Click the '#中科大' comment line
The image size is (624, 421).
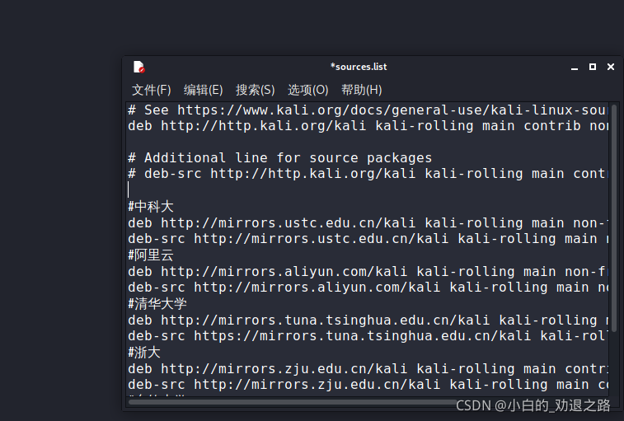coord(150,207)
